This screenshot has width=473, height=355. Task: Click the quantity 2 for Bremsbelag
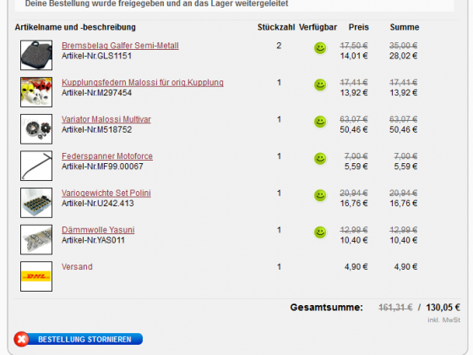(x=279, y=46)
